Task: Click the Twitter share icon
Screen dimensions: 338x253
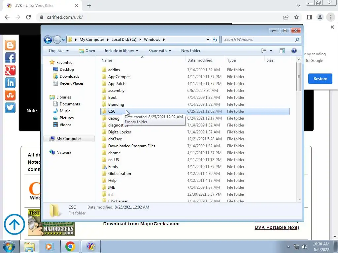Action: [x=10, y=108]
